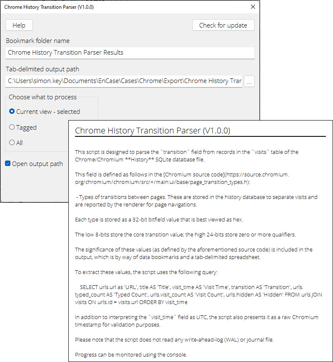Click the tab-delimited output path field
The height and width of the screenshot is (362, 333).
coord(124,81)
